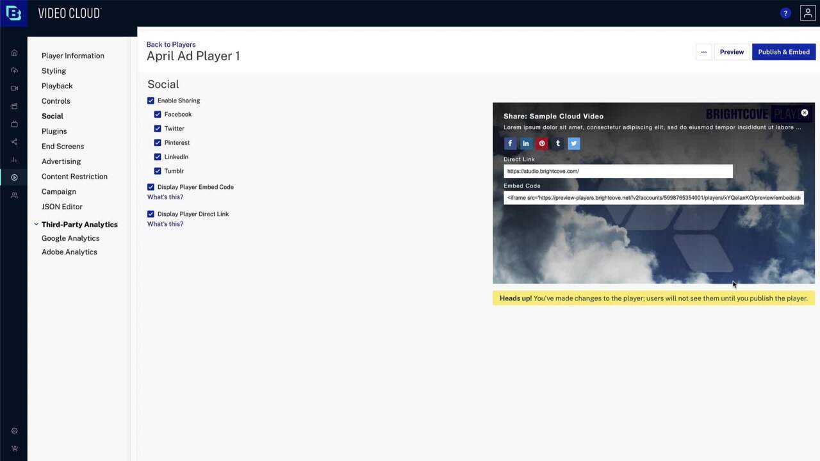Click the Preview button
The width and height of the screenshot is (820, 461).
pyautogui.click(x=732, y=52)
